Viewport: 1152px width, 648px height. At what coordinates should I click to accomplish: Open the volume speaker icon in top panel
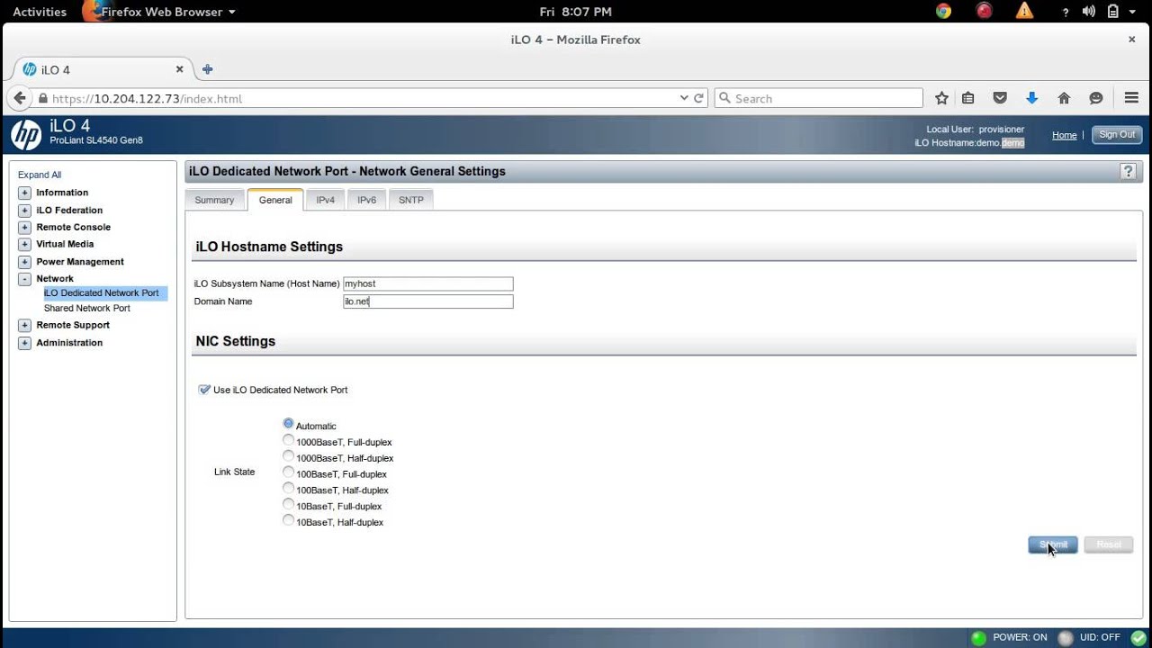pos(1088,12)
